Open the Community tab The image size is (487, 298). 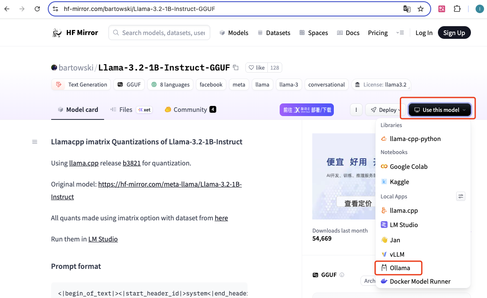click(190, 110)
